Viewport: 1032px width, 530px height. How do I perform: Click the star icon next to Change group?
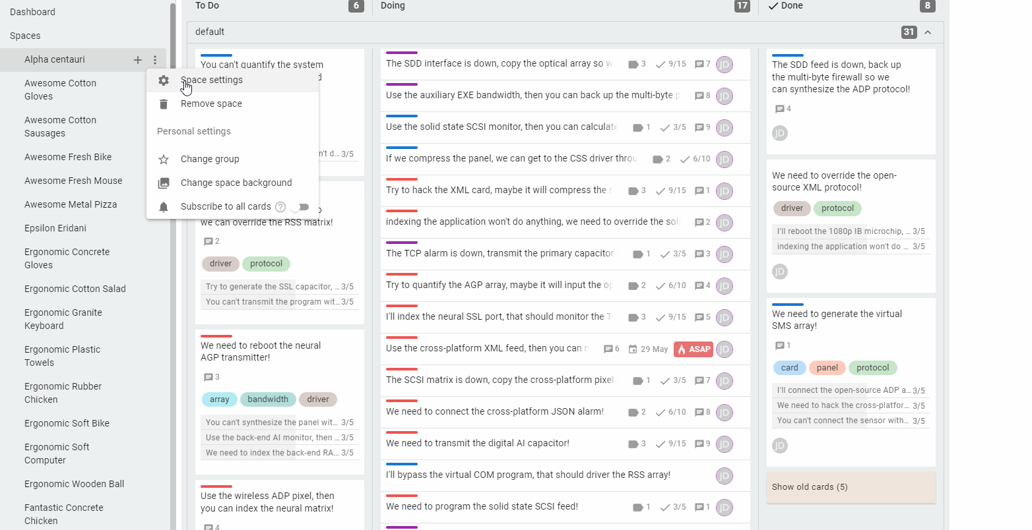162,159
